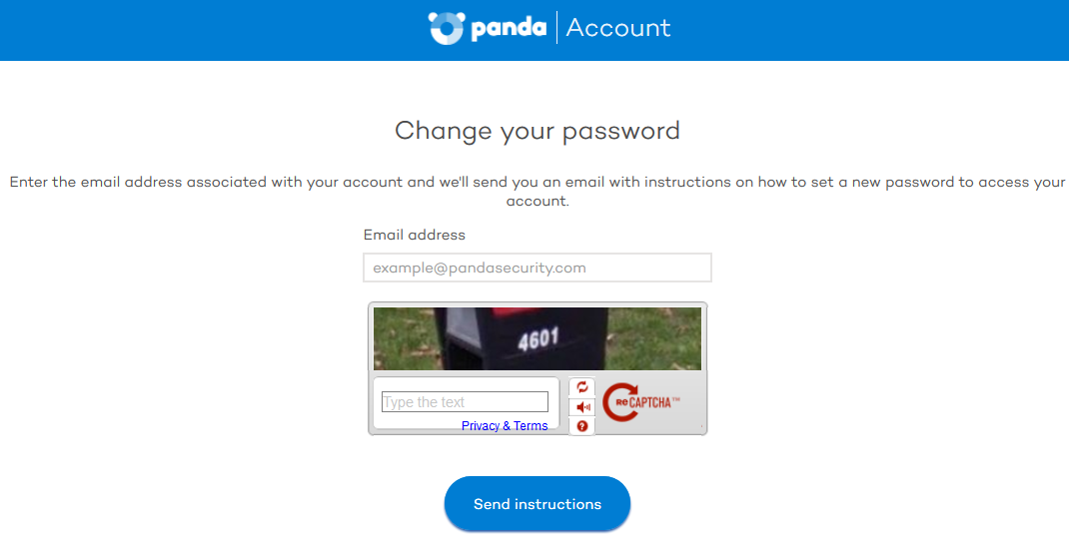Get a new CAPTCHA challenge with the refresh icon

click(x=582, y=387)
